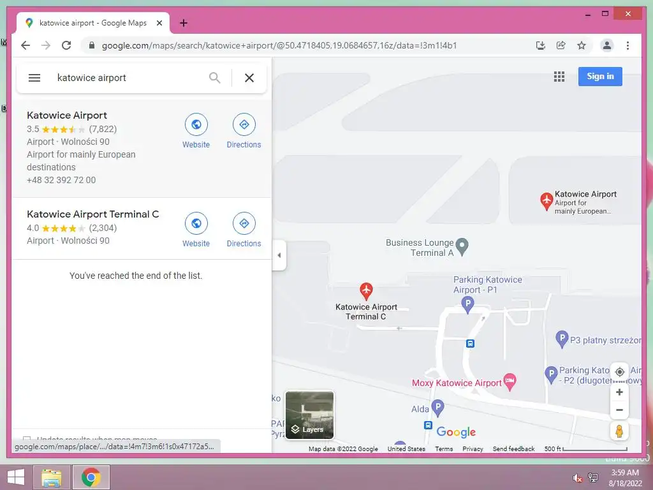Image resolution: width=653 pixels, height=490 pixels.
Task: Click the bus stop icon near P1 parking
Action: [470, 343]
